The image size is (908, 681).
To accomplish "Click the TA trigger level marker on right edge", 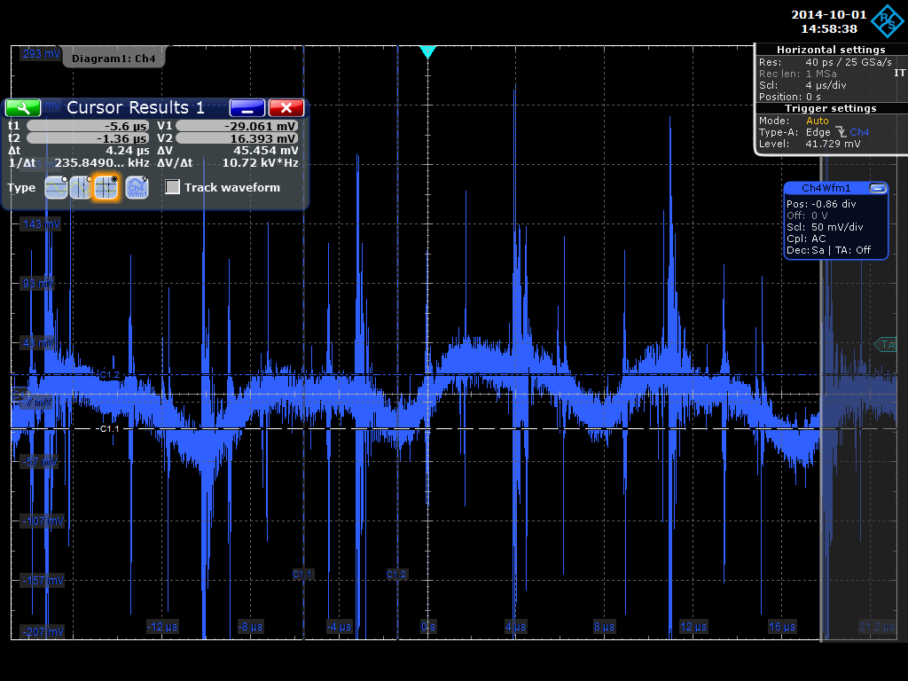I will [886, 344].
